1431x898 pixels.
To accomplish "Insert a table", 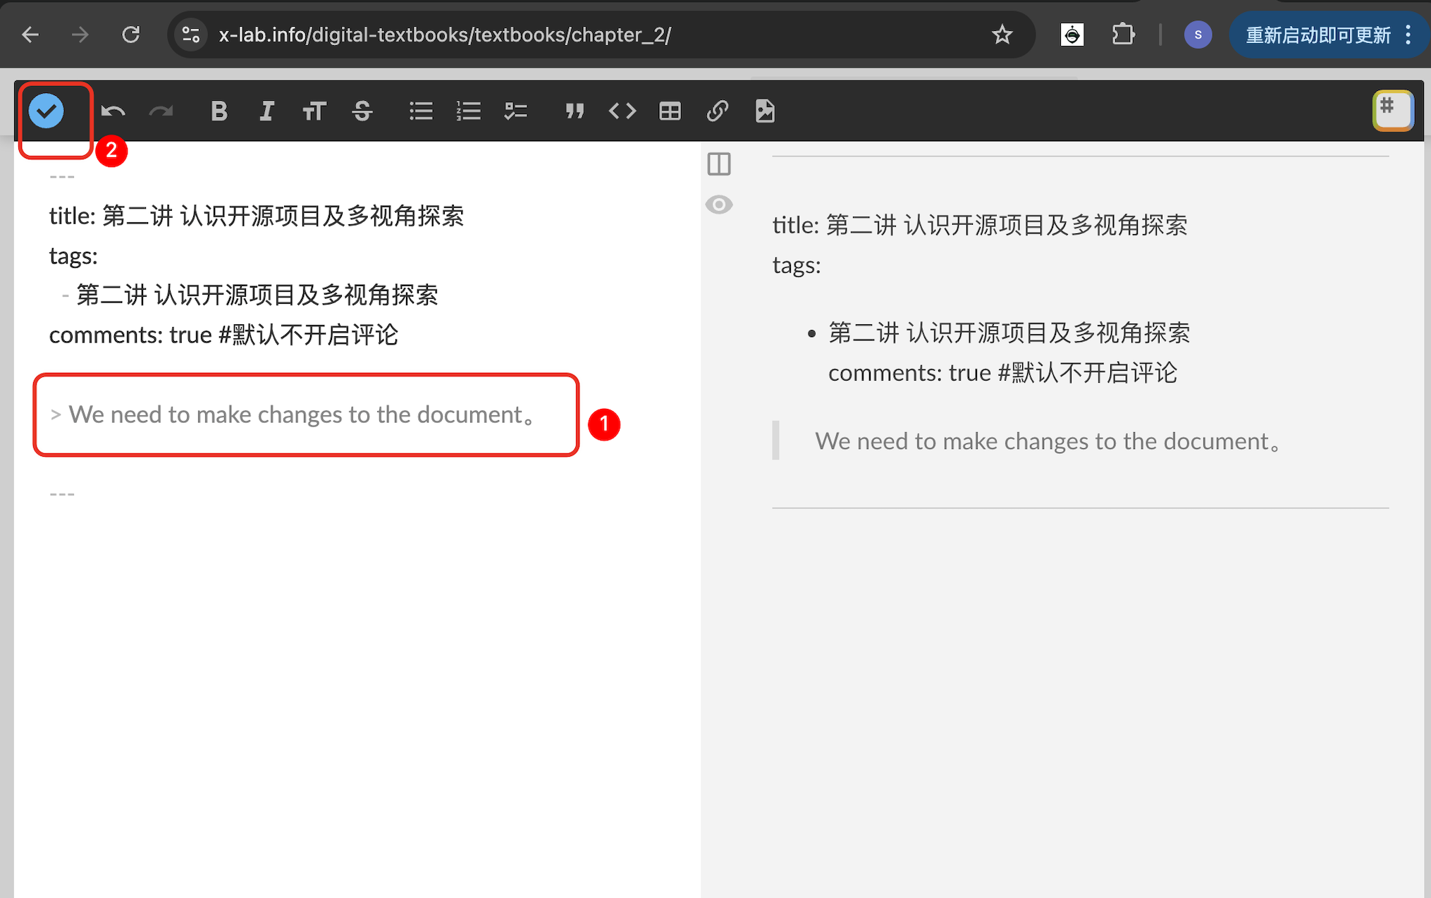I will [670, 111].
